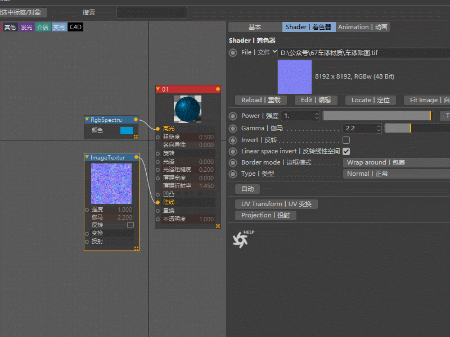Click the output port of node 01
Screen dimensions: 450x337
(x=218, y=89)
